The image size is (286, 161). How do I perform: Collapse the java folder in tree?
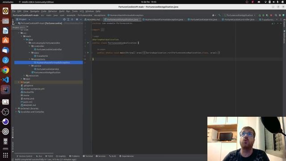coord(24,40)
